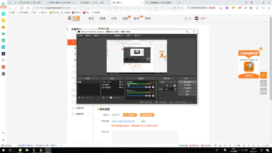Image resolution: width=272 pixels, height=153 pixels.
Task: Open mic/aux settings gear in mixer
Action: [x=153, y=96]
